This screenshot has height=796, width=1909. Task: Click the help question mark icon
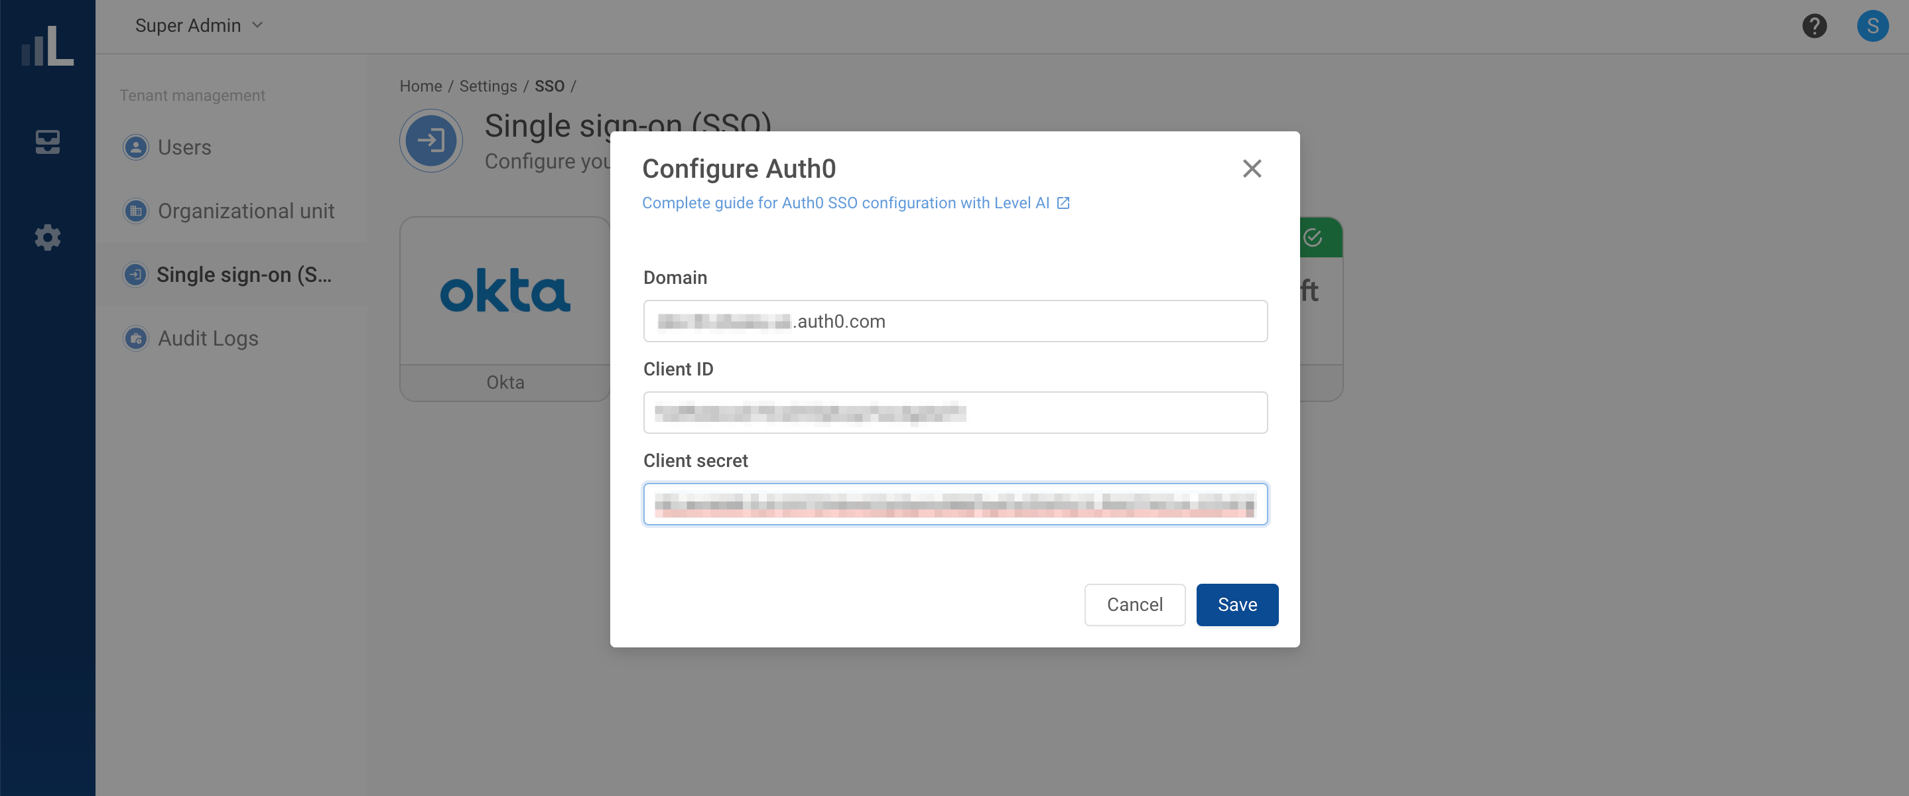(x=1814, y=26)
